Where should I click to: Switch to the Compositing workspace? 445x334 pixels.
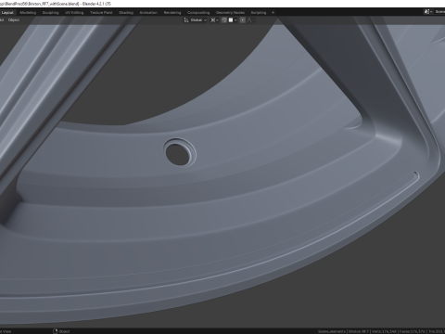[198, 13]
